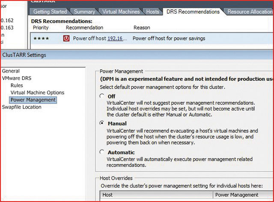Click the ClusTARR Settings title bar
The image size is (274, 202).
[137, 55]
